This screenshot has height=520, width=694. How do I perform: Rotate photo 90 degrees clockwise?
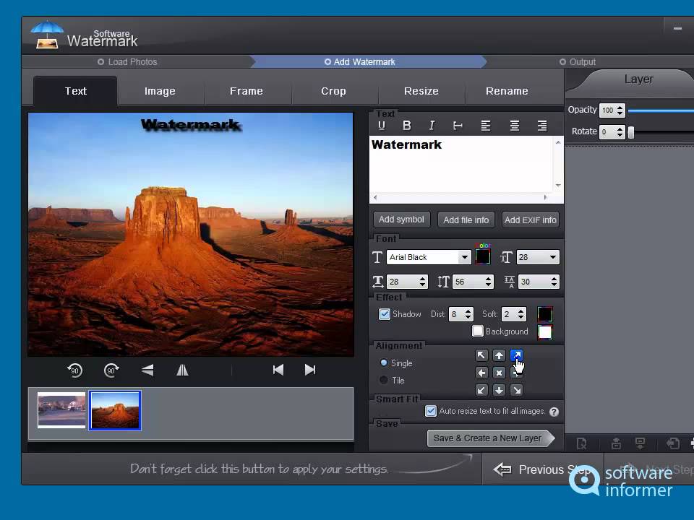pyautogui.click(x=111, y=370)
